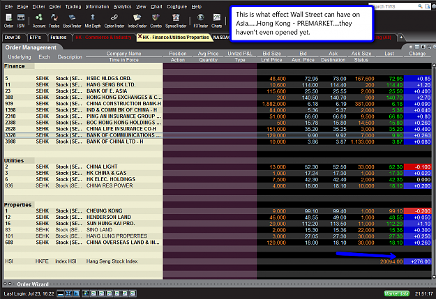
Task: Select the CHEUNG KONG row
Action: coord(218,211)
